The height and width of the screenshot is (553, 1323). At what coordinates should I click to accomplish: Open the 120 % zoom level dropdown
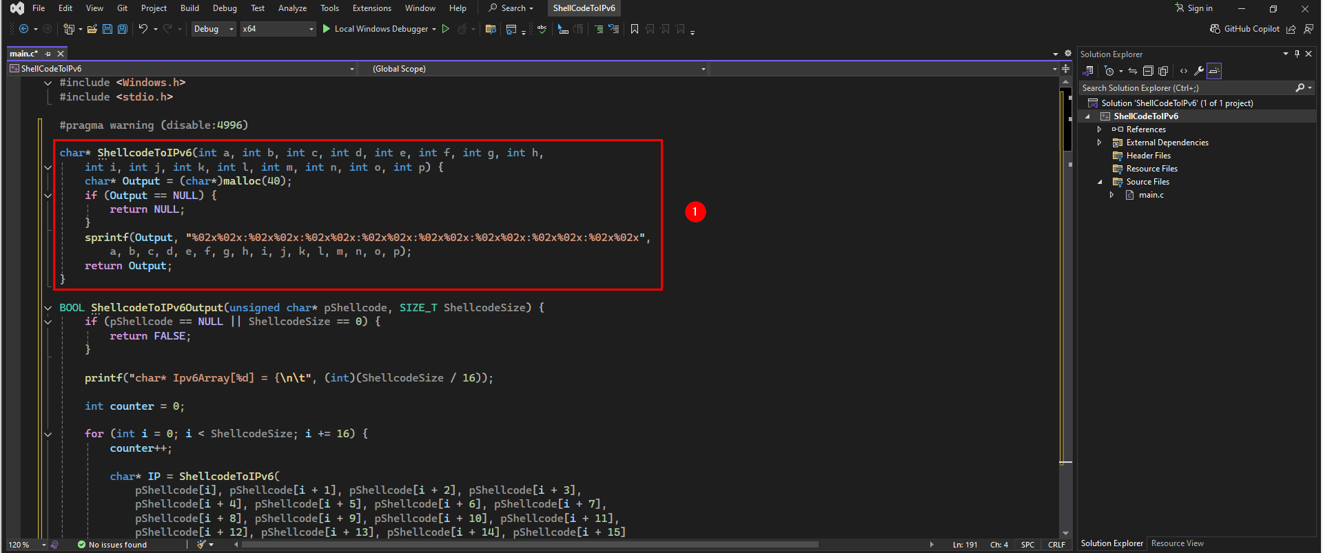(x=28, y=545)
